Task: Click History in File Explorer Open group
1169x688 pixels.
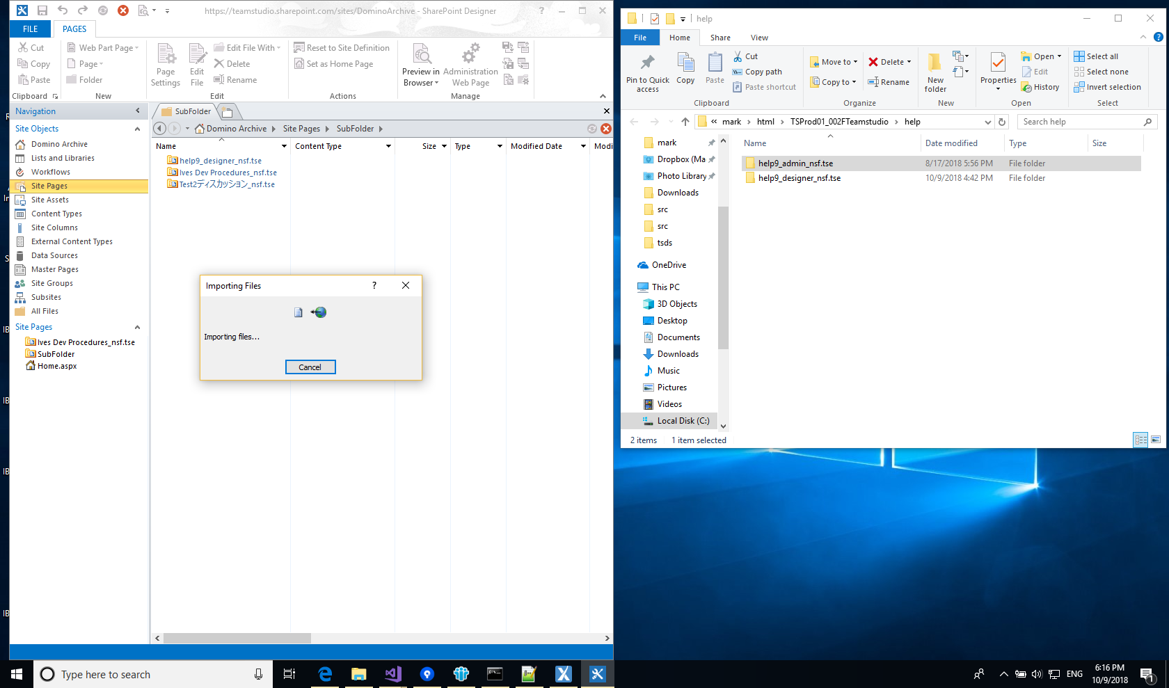Action: point(1040,87)
